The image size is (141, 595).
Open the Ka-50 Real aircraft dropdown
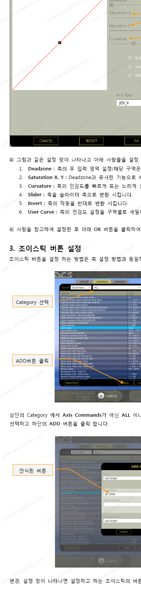[x=81, y=287]
